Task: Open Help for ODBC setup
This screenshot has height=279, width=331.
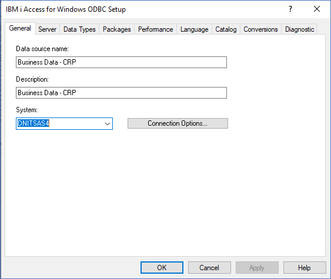Action: (x=305, y=268)
